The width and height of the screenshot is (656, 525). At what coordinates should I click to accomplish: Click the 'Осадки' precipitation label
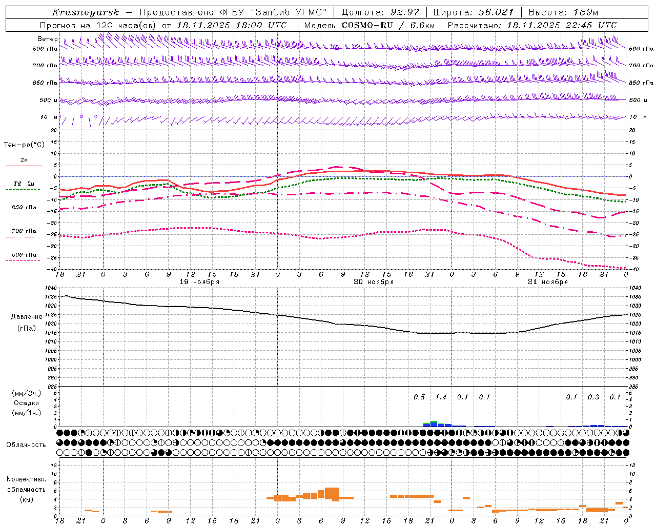(x=27, y=403)
